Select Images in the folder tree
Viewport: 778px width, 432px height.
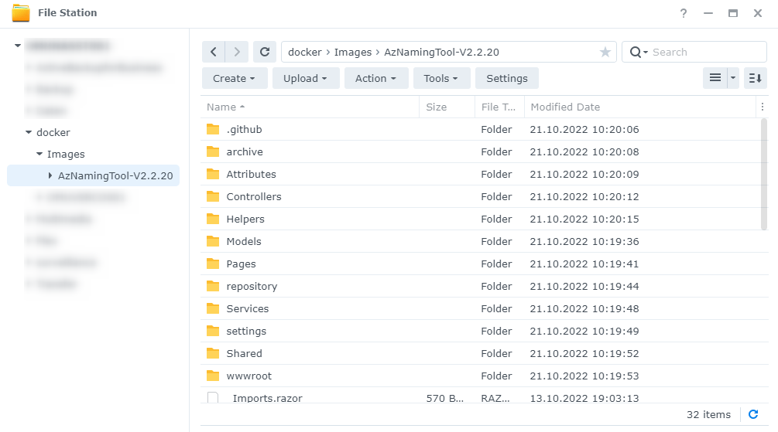[66, 154]
